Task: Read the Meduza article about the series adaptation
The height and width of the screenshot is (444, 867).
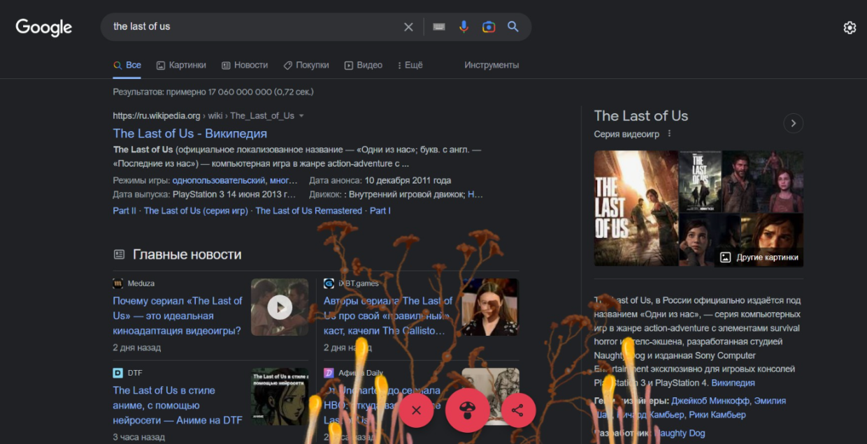Action: click(x=178, y=316)
